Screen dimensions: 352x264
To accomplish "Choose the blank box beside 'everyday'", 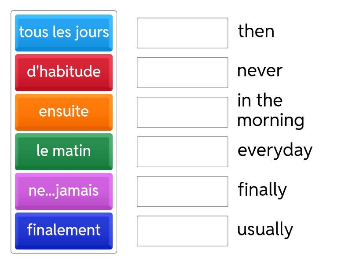I will [182, 152].
